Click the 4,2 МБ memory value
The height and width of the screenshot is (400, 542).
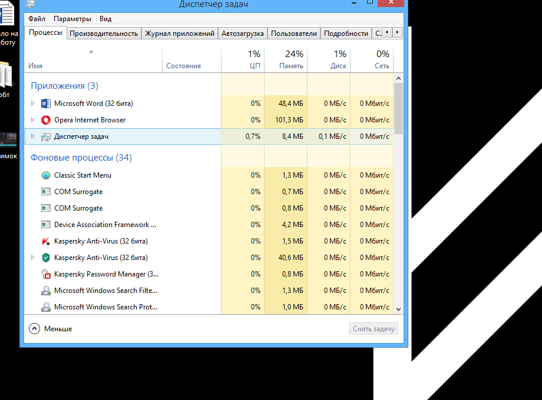(x=292, y=225)
